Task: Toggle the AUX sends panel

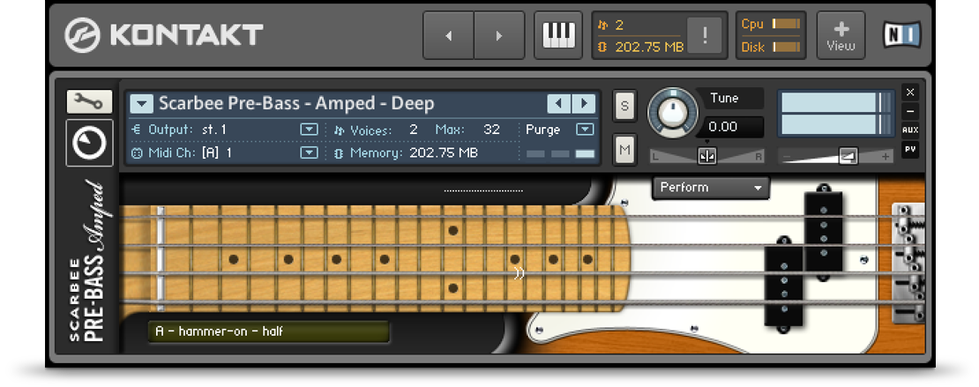Action: click(910, 130)
